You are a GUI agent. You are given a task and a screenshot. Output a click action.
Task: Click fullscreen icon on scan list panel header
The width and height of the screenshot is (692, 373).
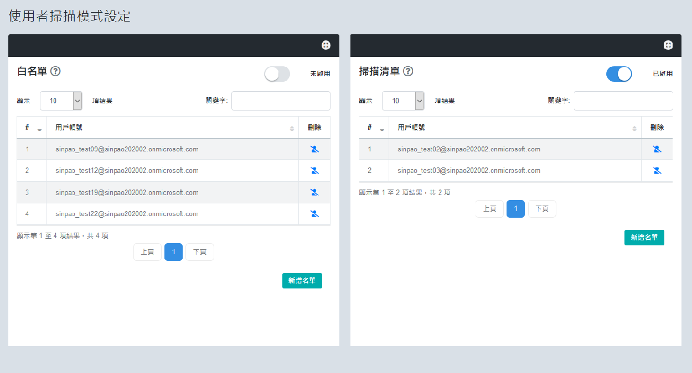tap(668, 45)
